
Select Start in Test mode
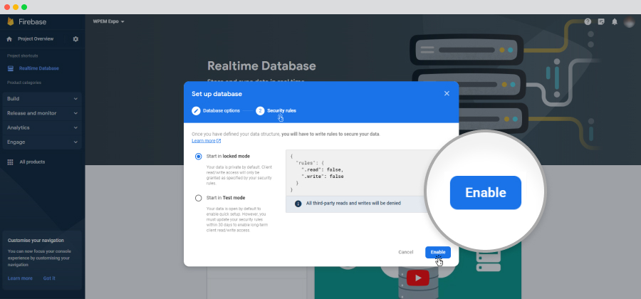click(198, 198)
